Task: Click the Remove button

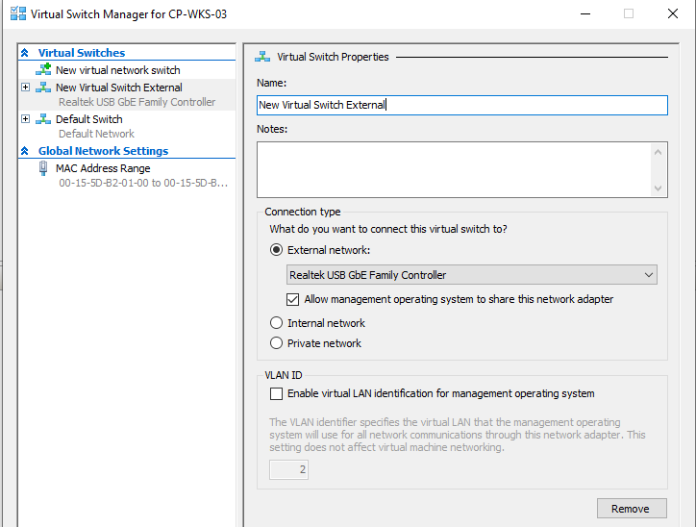Action: click(x=632, y=509)
